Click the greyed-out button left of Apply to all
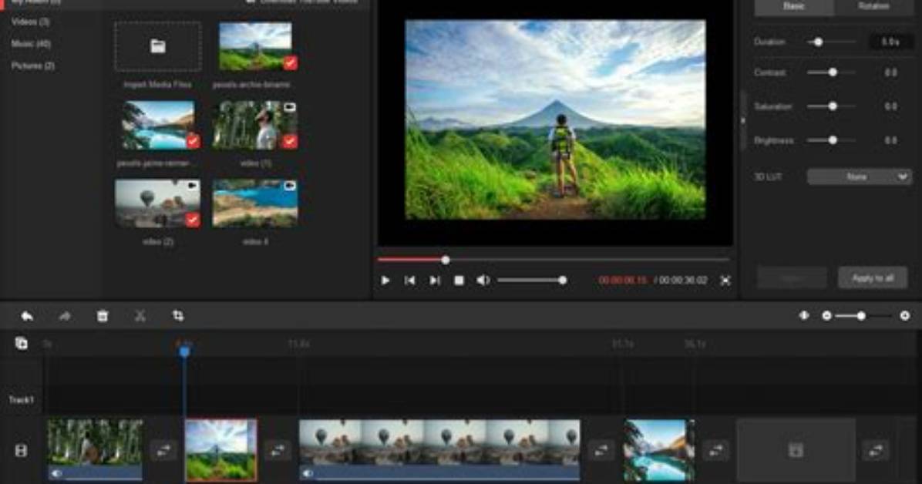Viewport: 922px width, 484px height. [792, 278]
